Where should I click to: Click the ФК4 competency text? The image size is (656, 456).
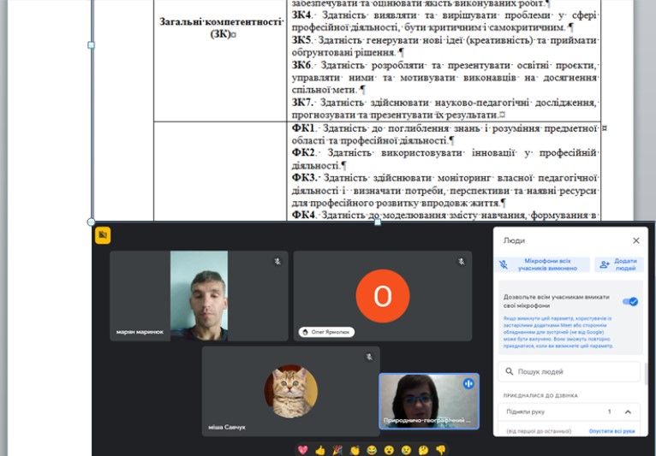pyautogui.click(x=444, y=215)
